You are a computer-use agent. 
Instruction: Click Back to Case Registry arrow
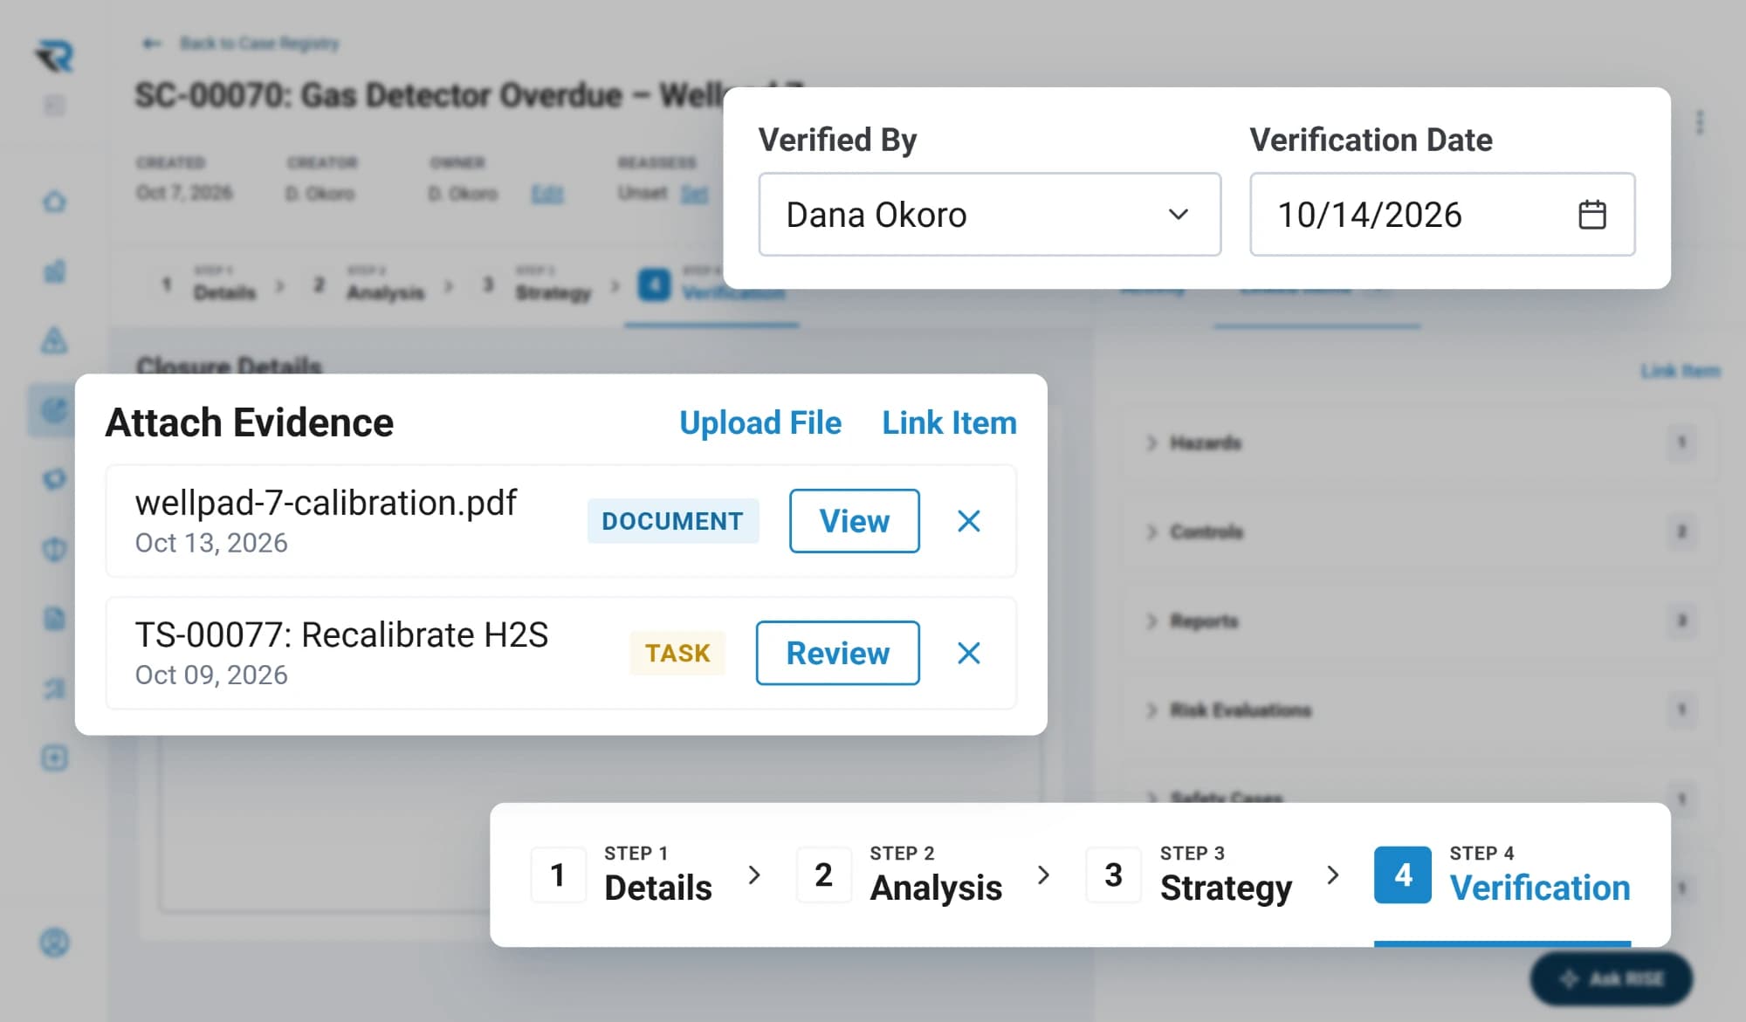(152, 43)
